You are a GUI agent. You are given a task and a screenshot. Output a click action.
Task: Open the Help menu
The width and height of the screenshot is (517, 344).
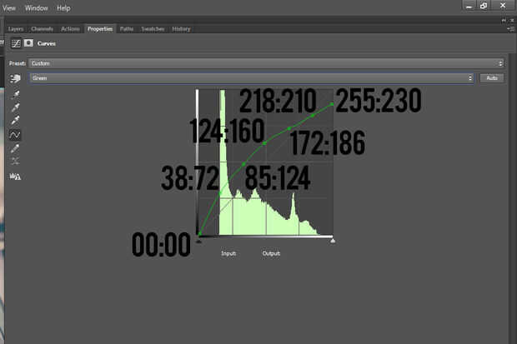pyautogui.click(x=63, y=7)
